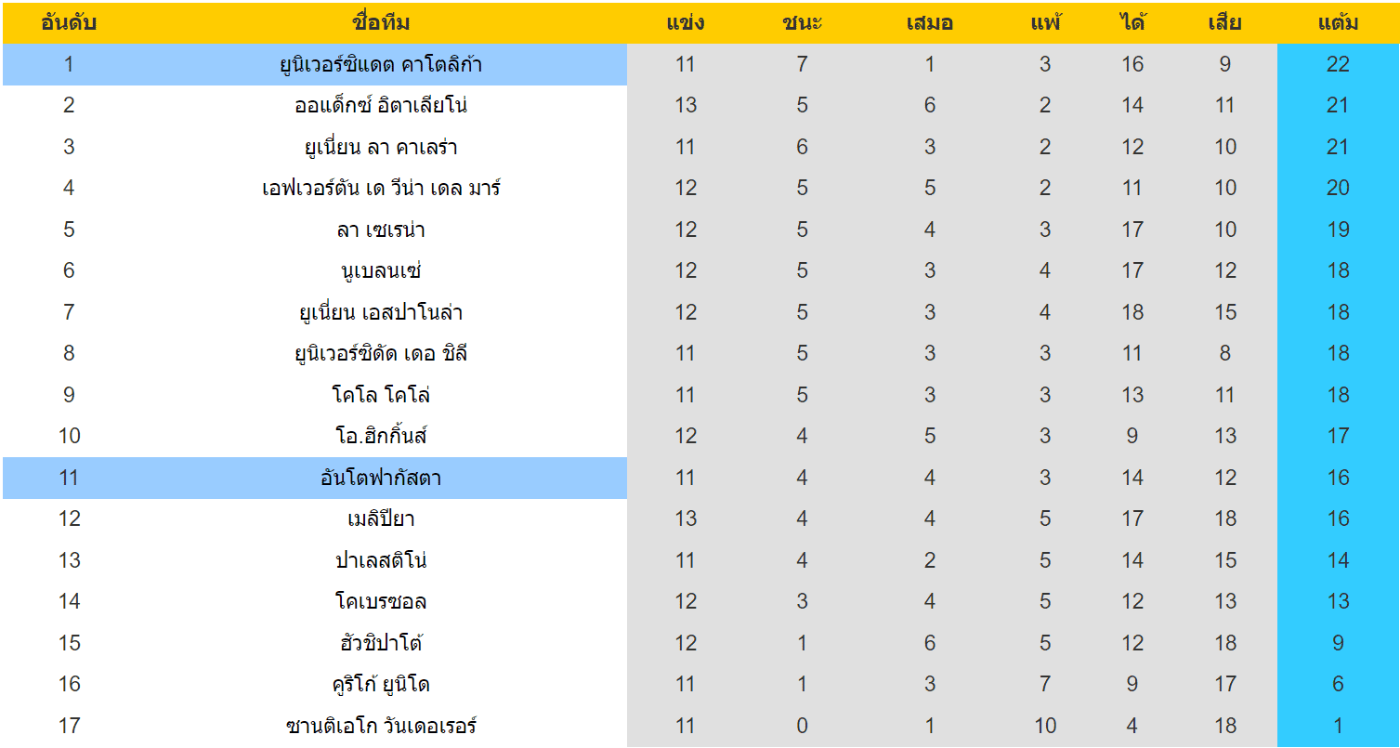
Task: Click goals-for 16 in top row
Action: [x=1132, y=65]
